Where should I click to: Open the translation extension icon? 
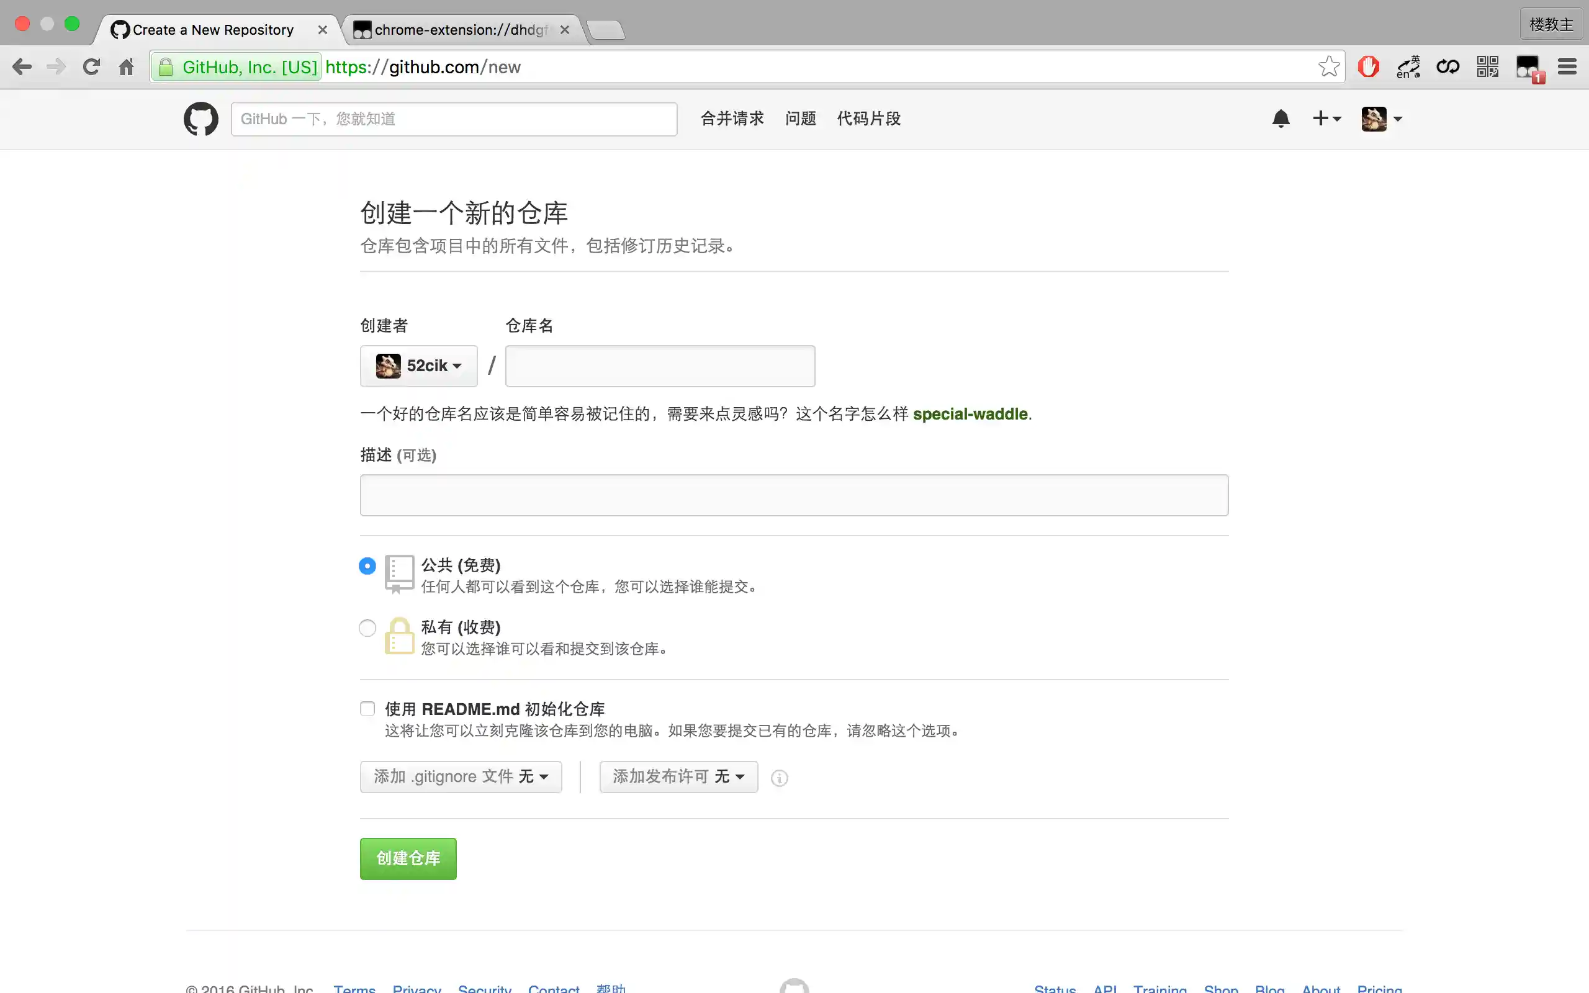(x=1408, y=66)
